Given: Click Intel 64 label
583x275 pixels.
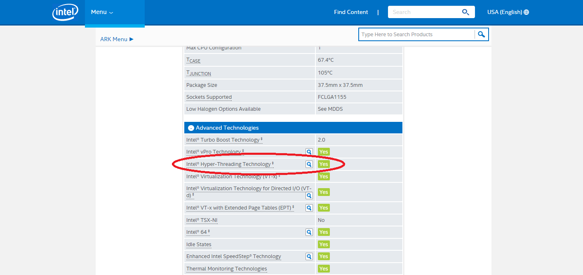Looking at the screenshot, I should 198,232.
